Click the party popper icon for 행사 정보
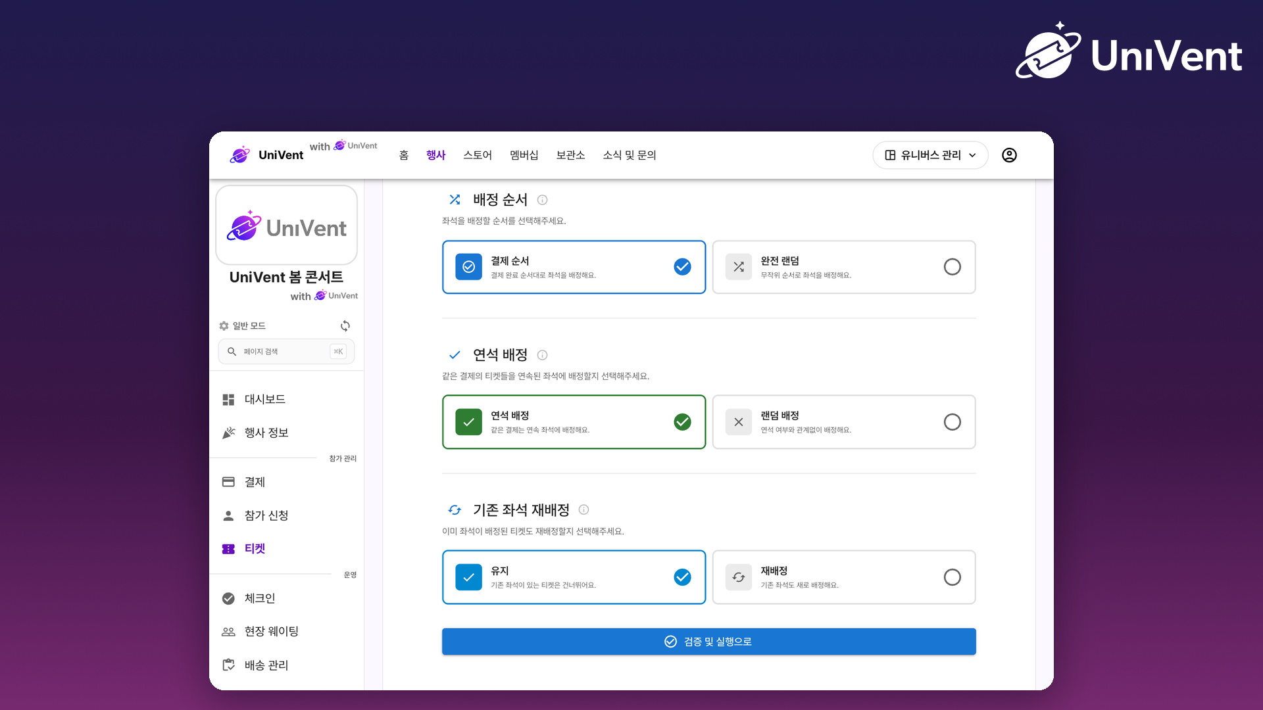 click(228, 433)
